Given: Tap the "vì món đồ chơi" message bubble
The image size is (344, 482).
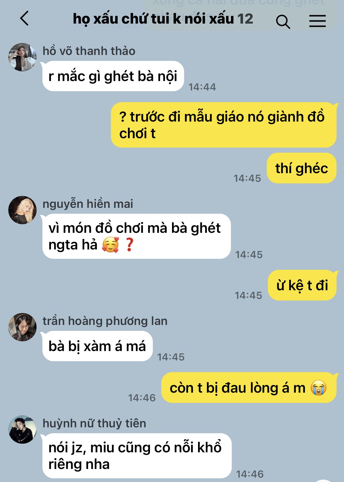Looking at the screenshot, I should point(137,236).
